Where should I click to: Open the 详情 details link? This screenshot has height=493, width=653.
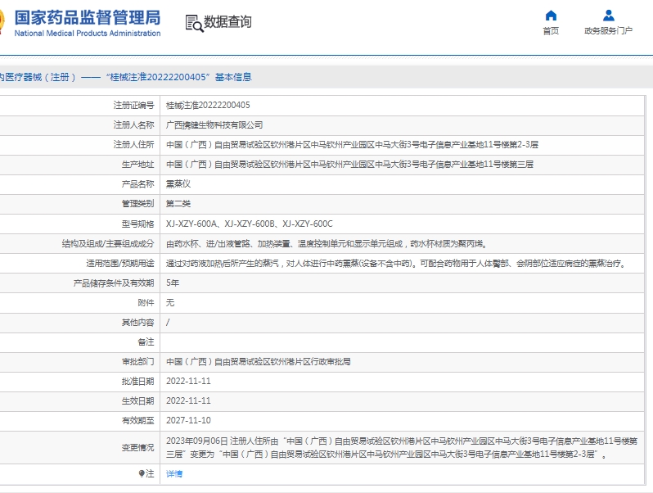(x=174, y=474)
